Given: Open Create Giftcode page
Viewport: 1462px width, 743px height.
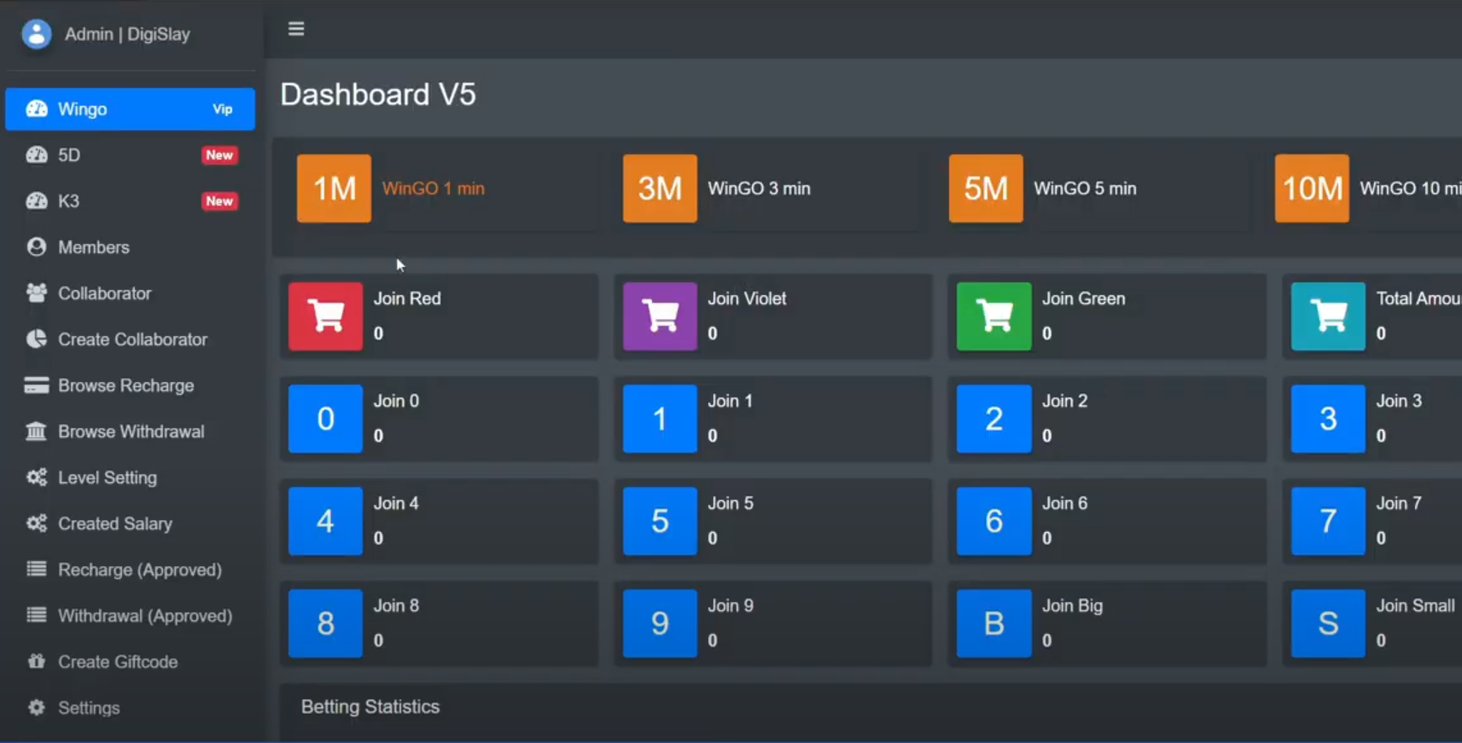Looking at the screenshot, I should click(118, 662).
